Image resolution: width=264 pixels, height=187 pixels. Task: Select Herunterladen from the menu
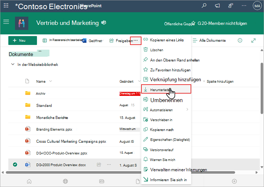(166, 89)
